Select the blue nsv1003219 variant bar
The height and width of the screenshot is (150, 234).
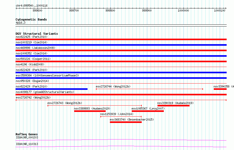(121, 45)
